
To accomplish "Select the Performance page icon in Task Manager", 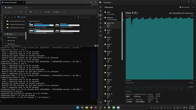I will coord(100,15).
